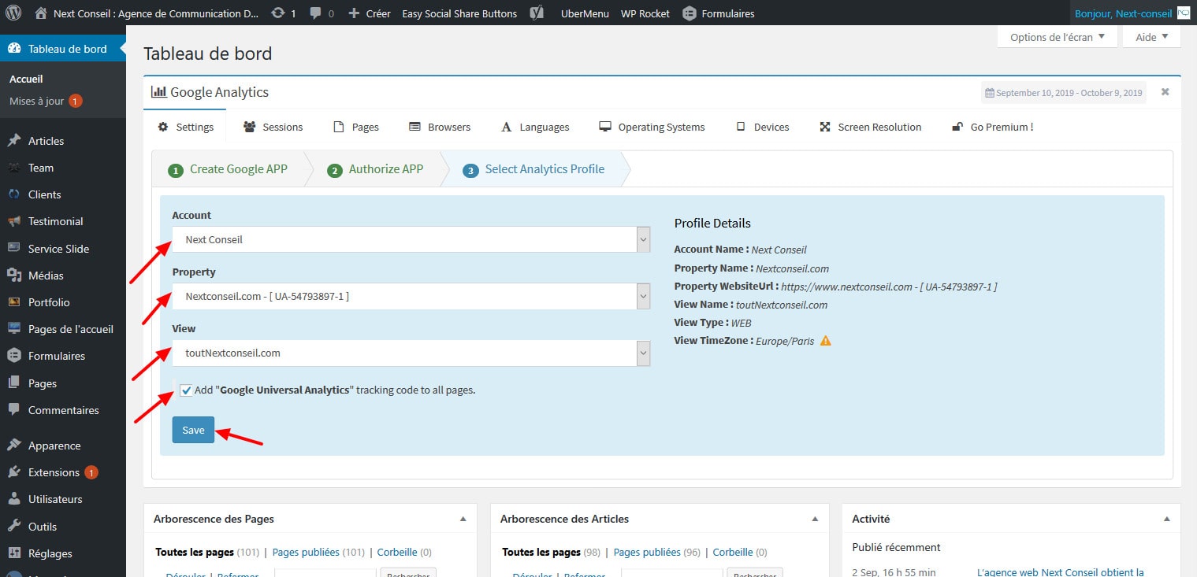Click the Apparence brush icon

click(14, 446)
